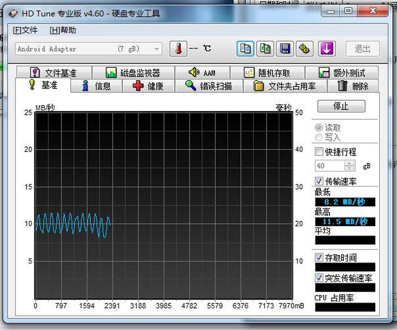Select the 写入 radio button
This screenshot has height=330, width=397.
[x=318, y=137]
